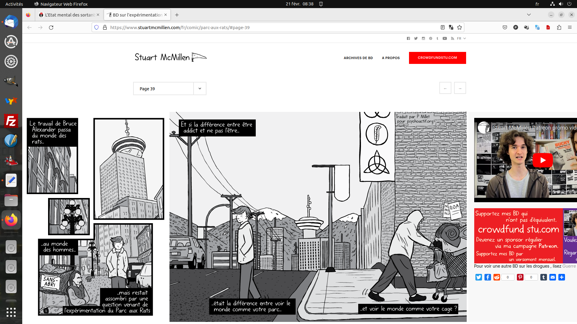Open the site's Pinterest icon in top bar
This screenshot has height=324, width=577.
[431, 38]
